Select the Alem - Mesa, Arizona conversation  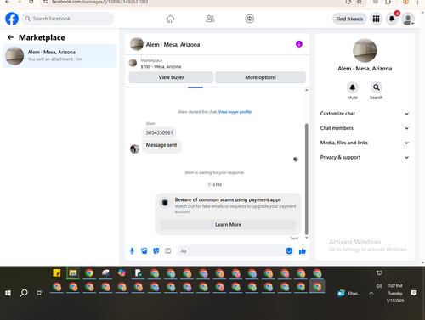[x=59, y=56]
